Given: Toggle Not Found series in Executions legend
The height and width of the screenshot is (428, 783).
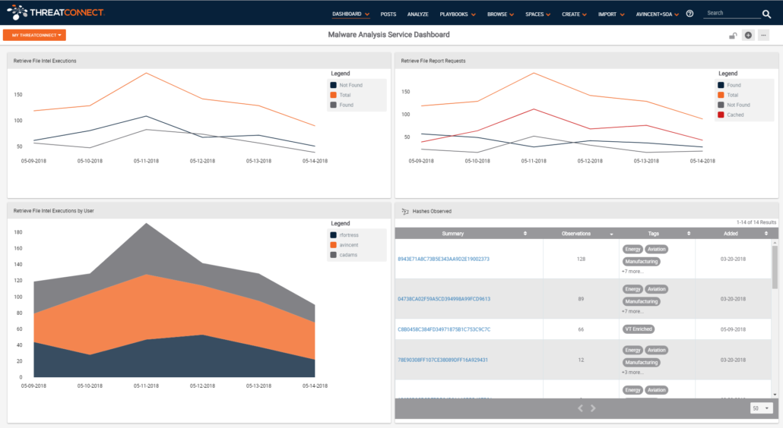Looking at the screenshot, I should (x=347, y=85).
